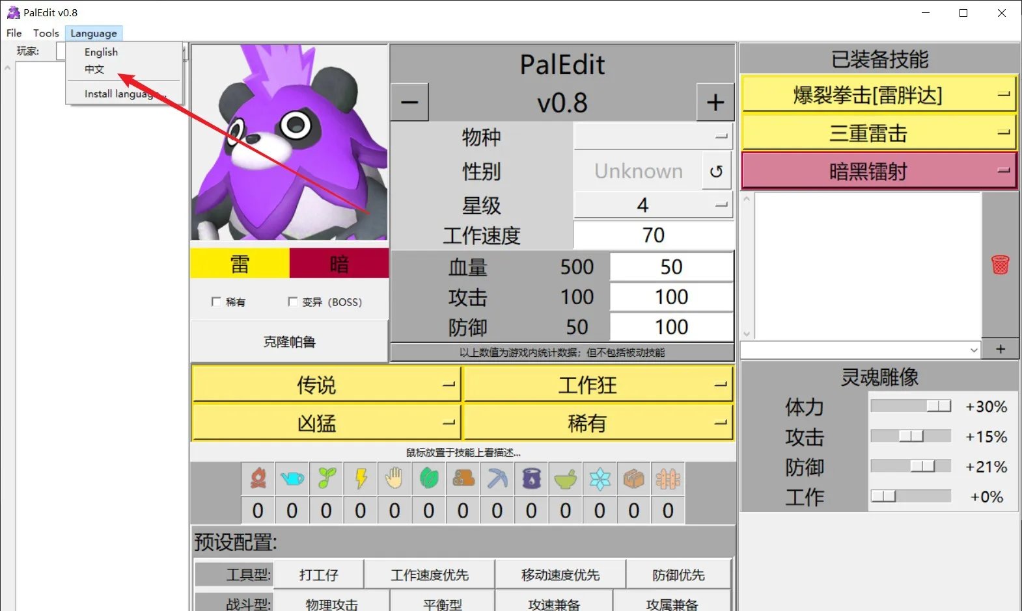The height and width of the screenshot is (611, 1022).
Task: Click the gender swap refresh icon
Action: tap(716, 172)
